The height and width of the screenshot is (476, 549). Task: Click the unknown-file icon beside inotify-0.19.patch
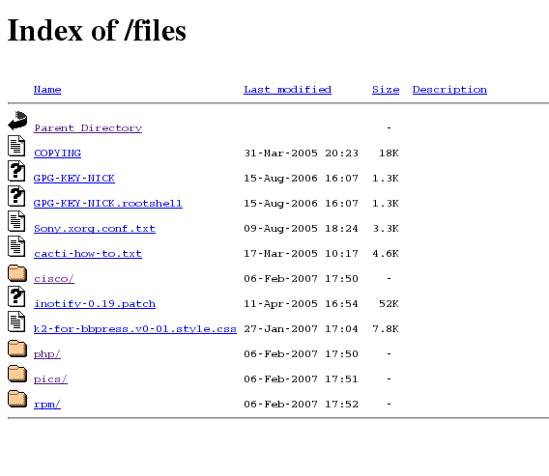(x=16, y=296)
